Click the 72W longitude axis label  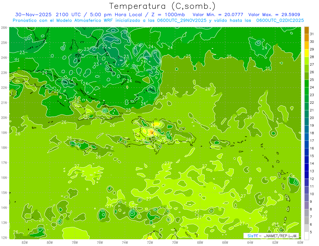pyautogui.click(x=150, y=242)
